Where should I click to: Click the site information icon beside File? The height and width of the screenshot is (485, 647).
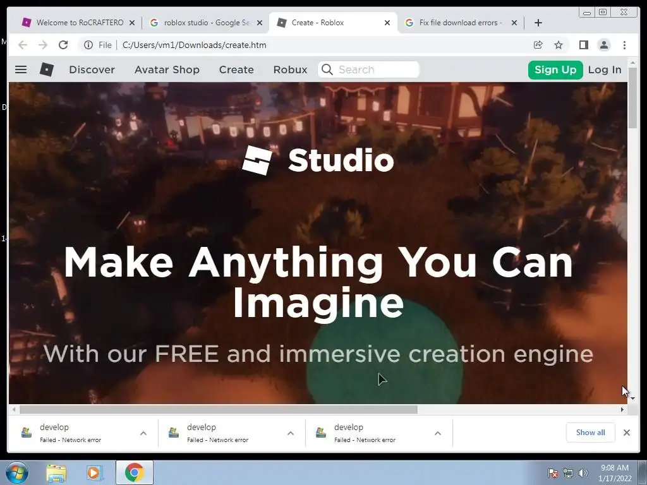coord(88,45)
